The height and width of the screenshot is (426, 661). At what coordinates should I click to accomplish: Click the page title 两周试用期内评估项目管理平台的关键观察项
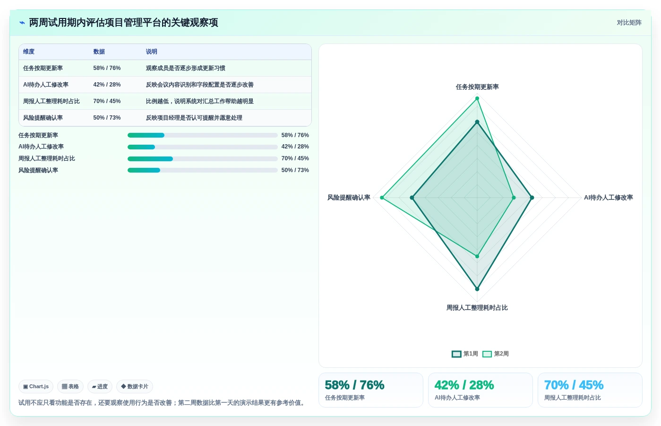123,23
